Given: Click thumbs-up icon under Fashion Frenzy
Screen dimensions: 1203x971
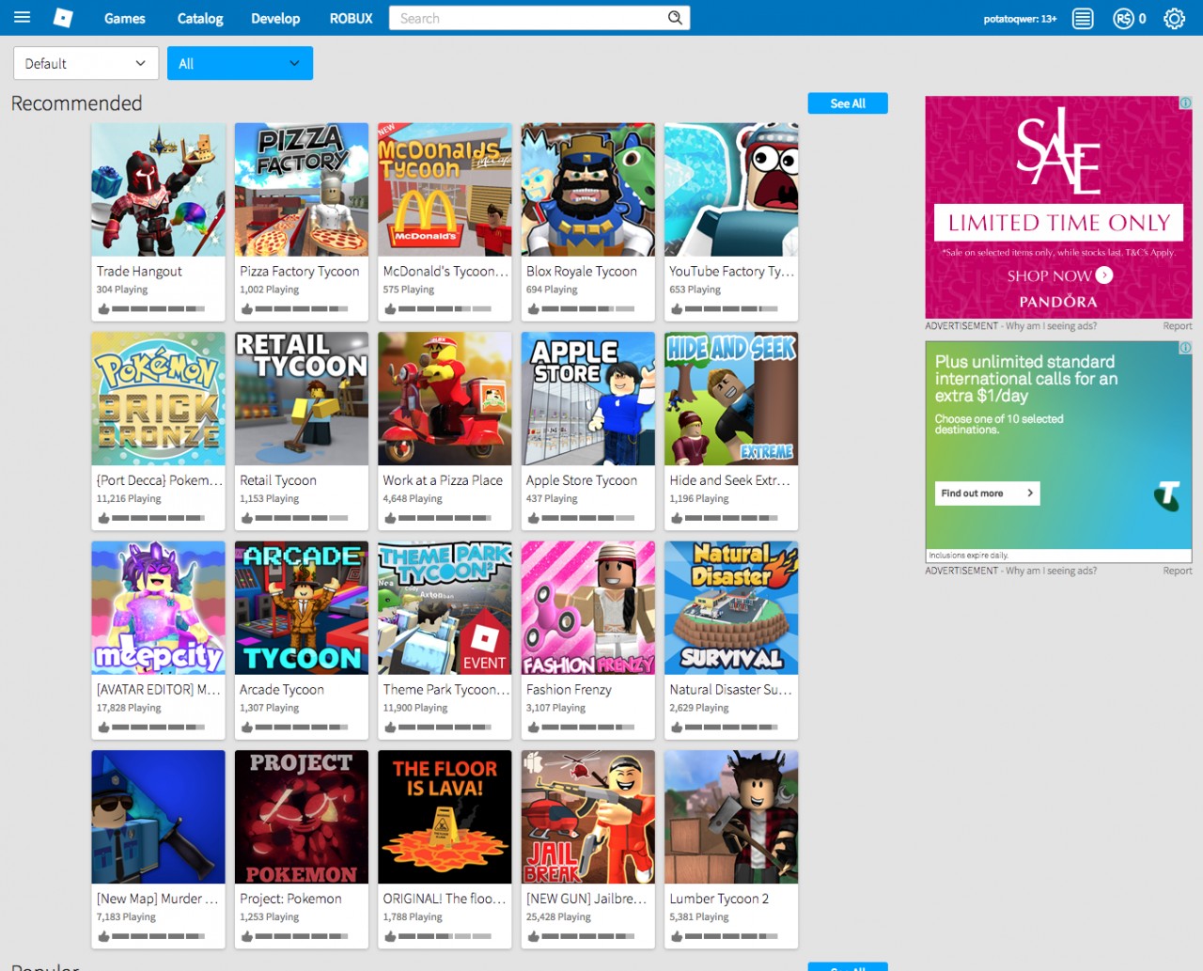Looking at the screenshot, I should click(533, 727).
